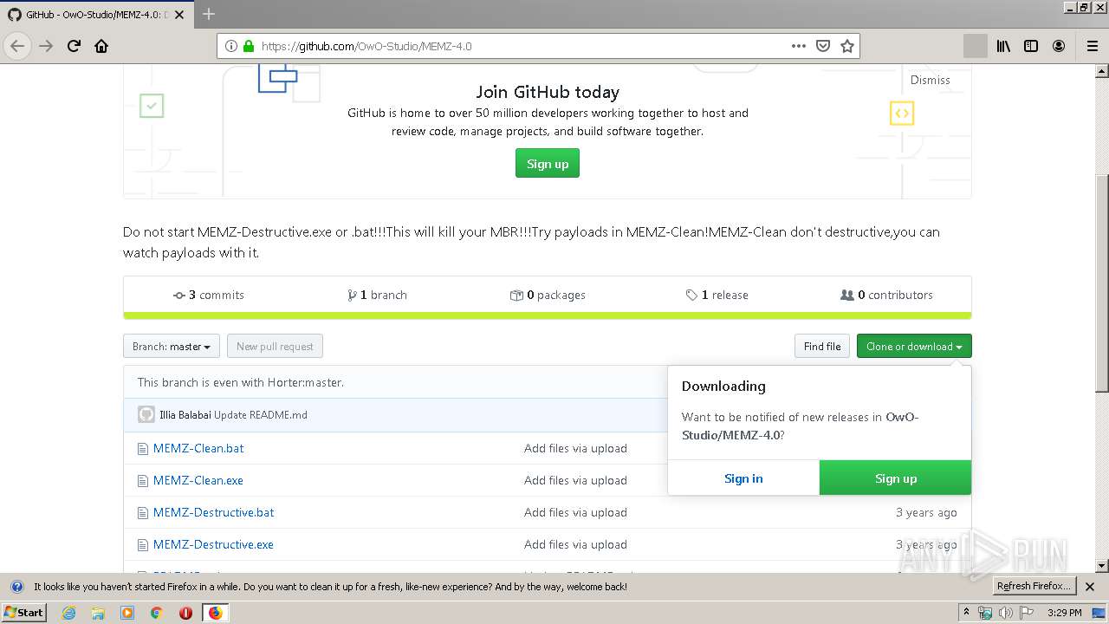Save page to Pocket icon
Image resolution: width=1109 pixels, height=624 pixels.
823,46
